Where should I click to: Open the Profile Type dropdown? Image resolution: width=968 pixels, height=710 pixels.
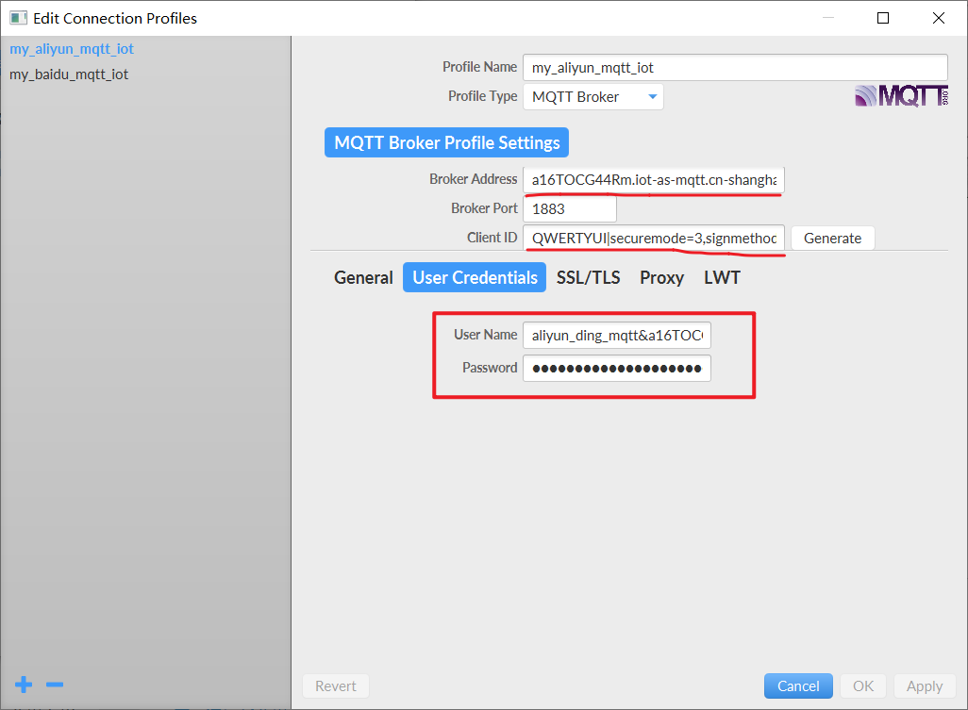pos(593,97)
